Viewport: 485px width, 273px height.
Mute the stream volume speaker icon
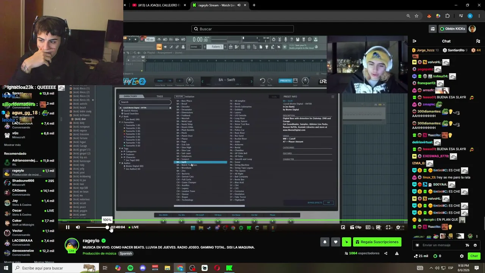(78, 227)
